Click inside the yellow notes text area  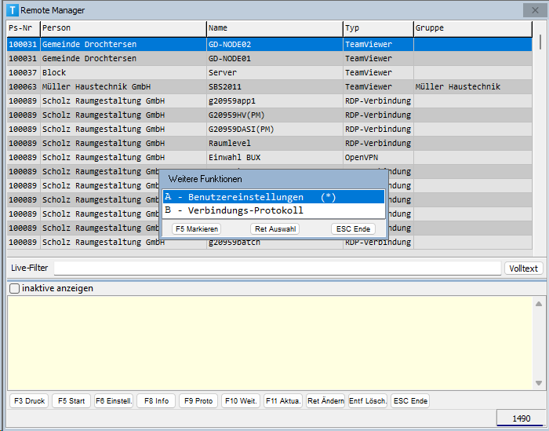(270, 343)
